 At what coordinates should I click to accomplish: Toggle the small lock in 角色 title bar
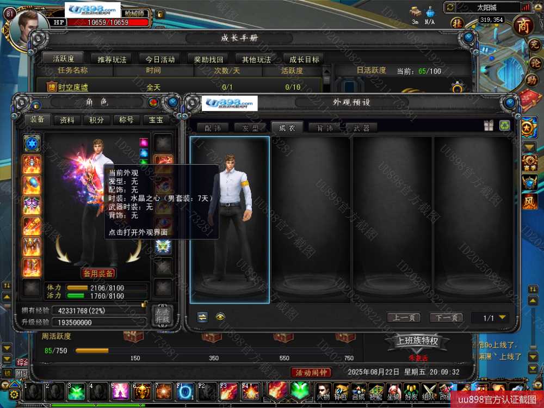click(35, 104)
